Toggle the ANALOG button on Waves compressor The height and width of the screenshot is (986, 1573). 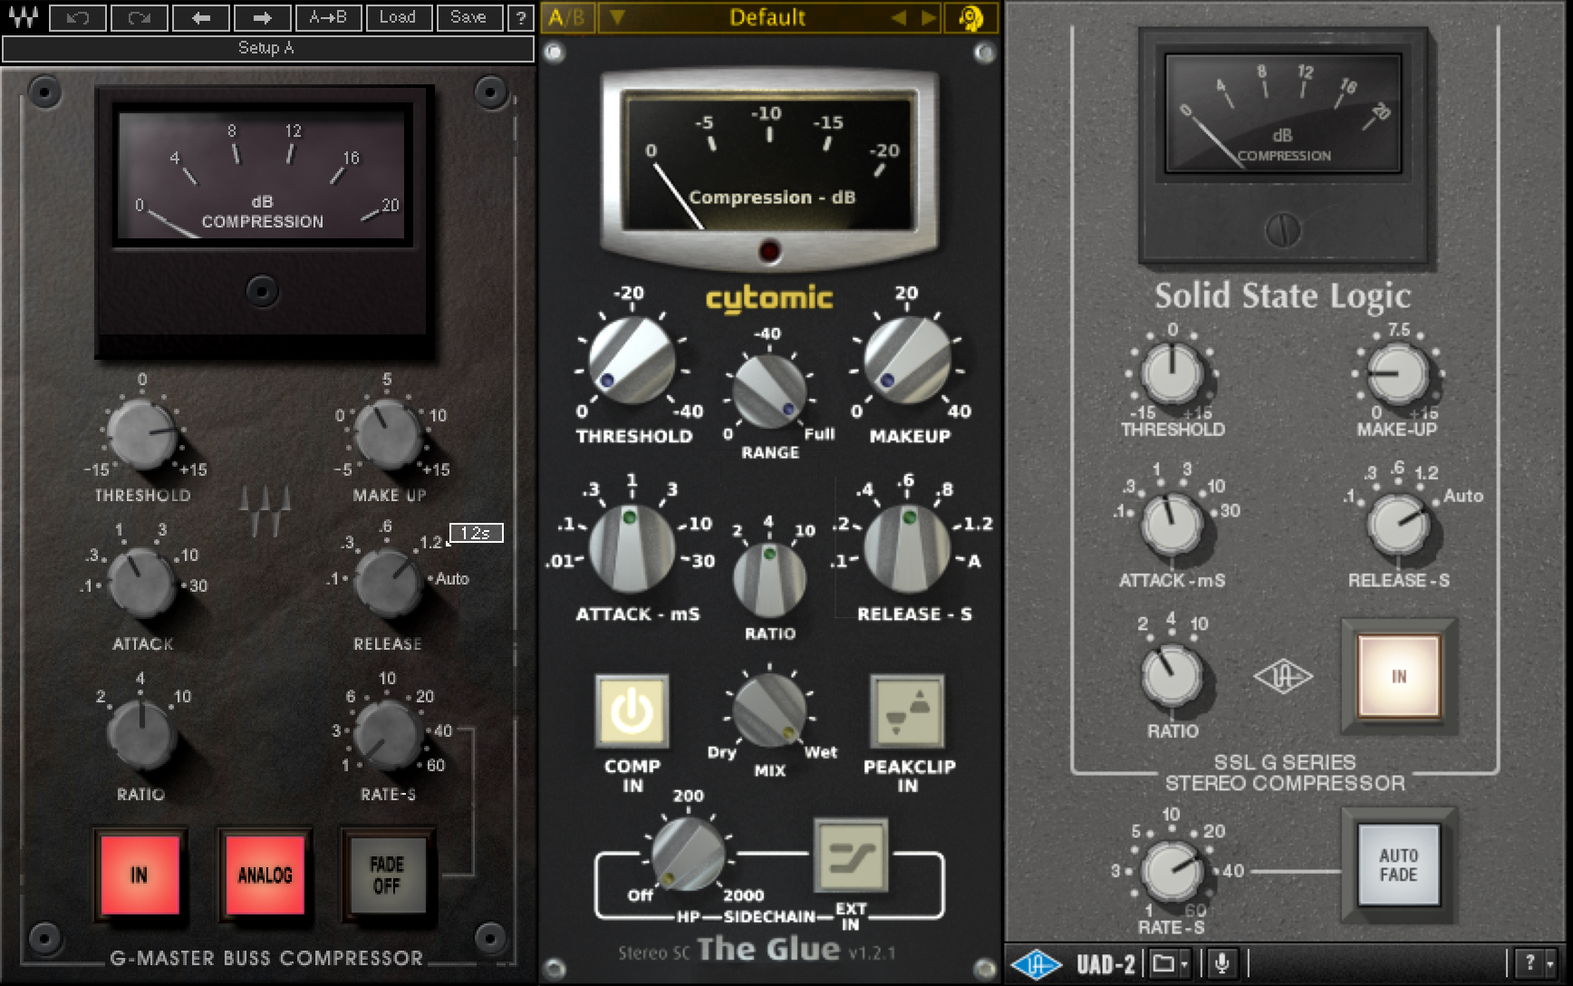265,875
